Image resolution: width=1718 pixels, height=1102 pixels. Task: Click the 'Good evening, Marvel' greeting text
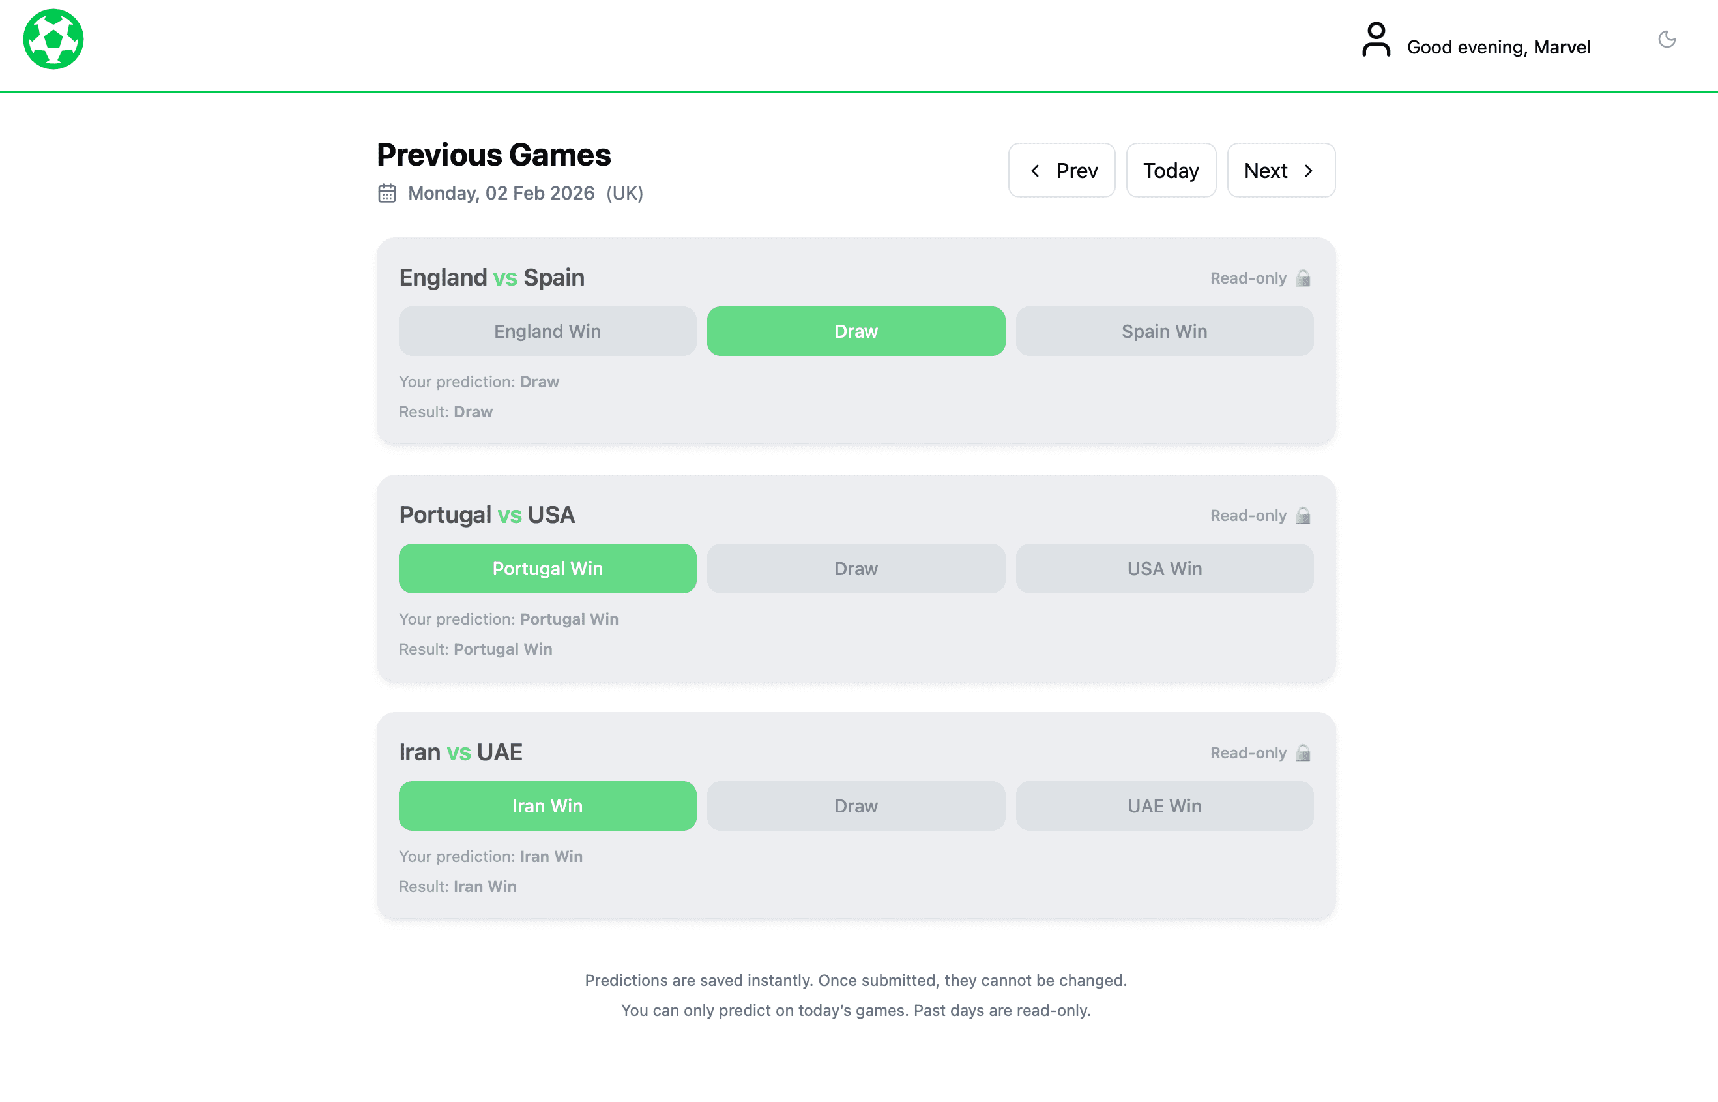1498,47
